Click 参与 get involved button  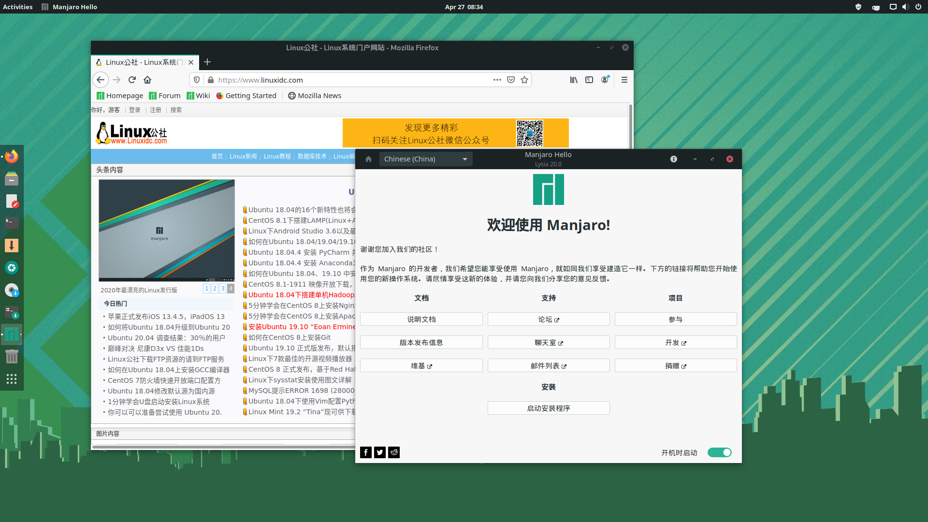[x=676, y=319]
